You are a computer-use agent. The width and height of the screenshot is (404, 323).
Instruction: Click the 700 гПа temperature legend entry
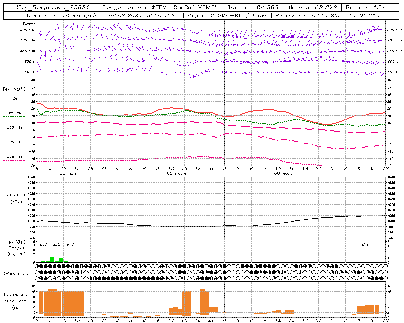[x=15, y=142]
